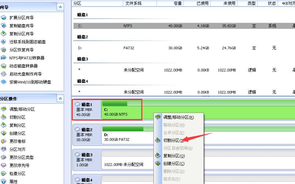Click the Extend Partition Wizard icon (扩展分区向导)
The image size is (295, 184).
click(x=4, y=18)
